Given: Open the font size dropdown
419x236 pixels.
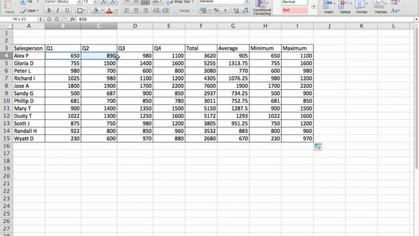Looking at the screenshot, I should 96,2.
